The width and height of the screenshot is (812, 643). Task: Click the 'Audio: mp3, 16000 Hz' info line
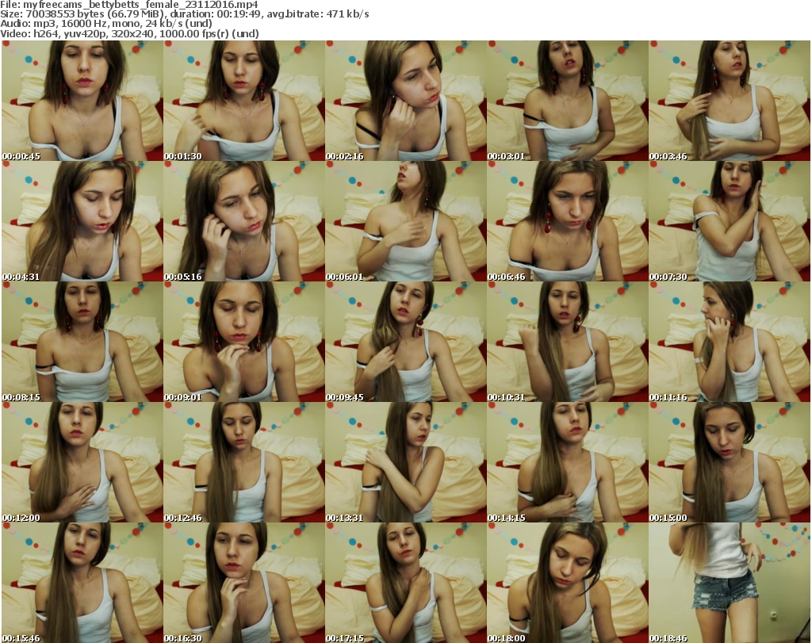click(x=106, y=24)
